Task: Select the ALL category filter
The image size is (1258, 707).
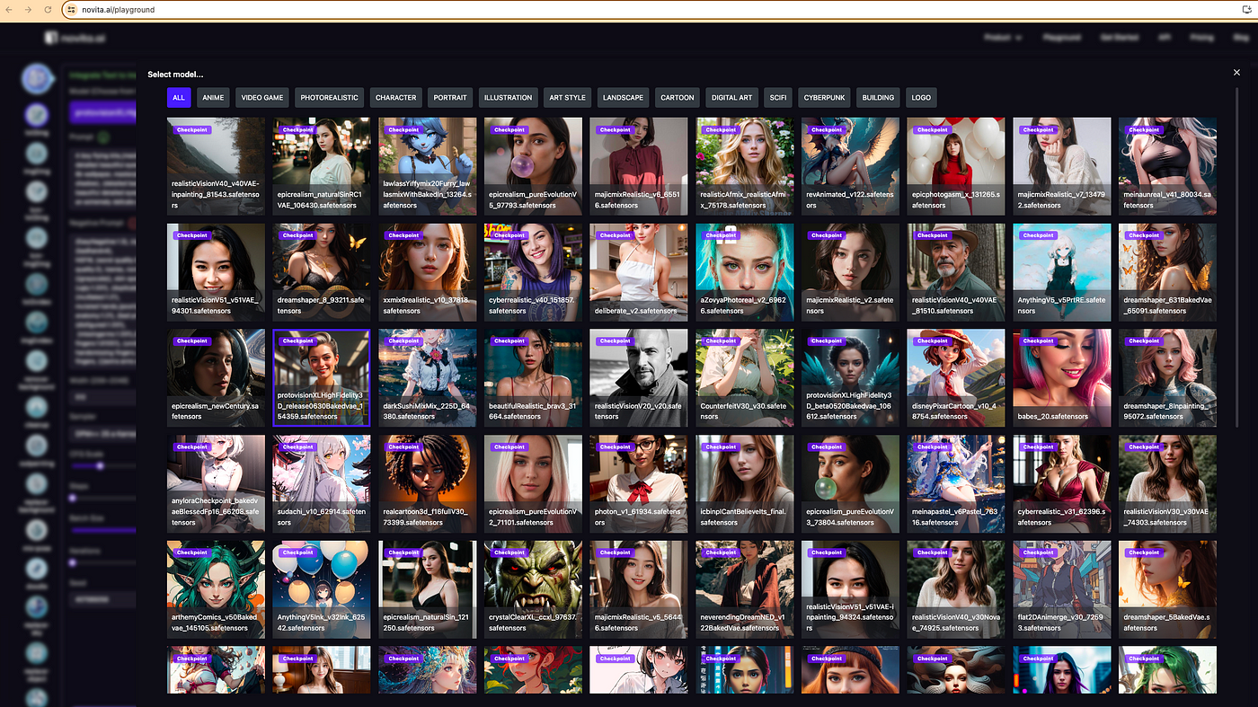Action: click(x=179, y=98)
